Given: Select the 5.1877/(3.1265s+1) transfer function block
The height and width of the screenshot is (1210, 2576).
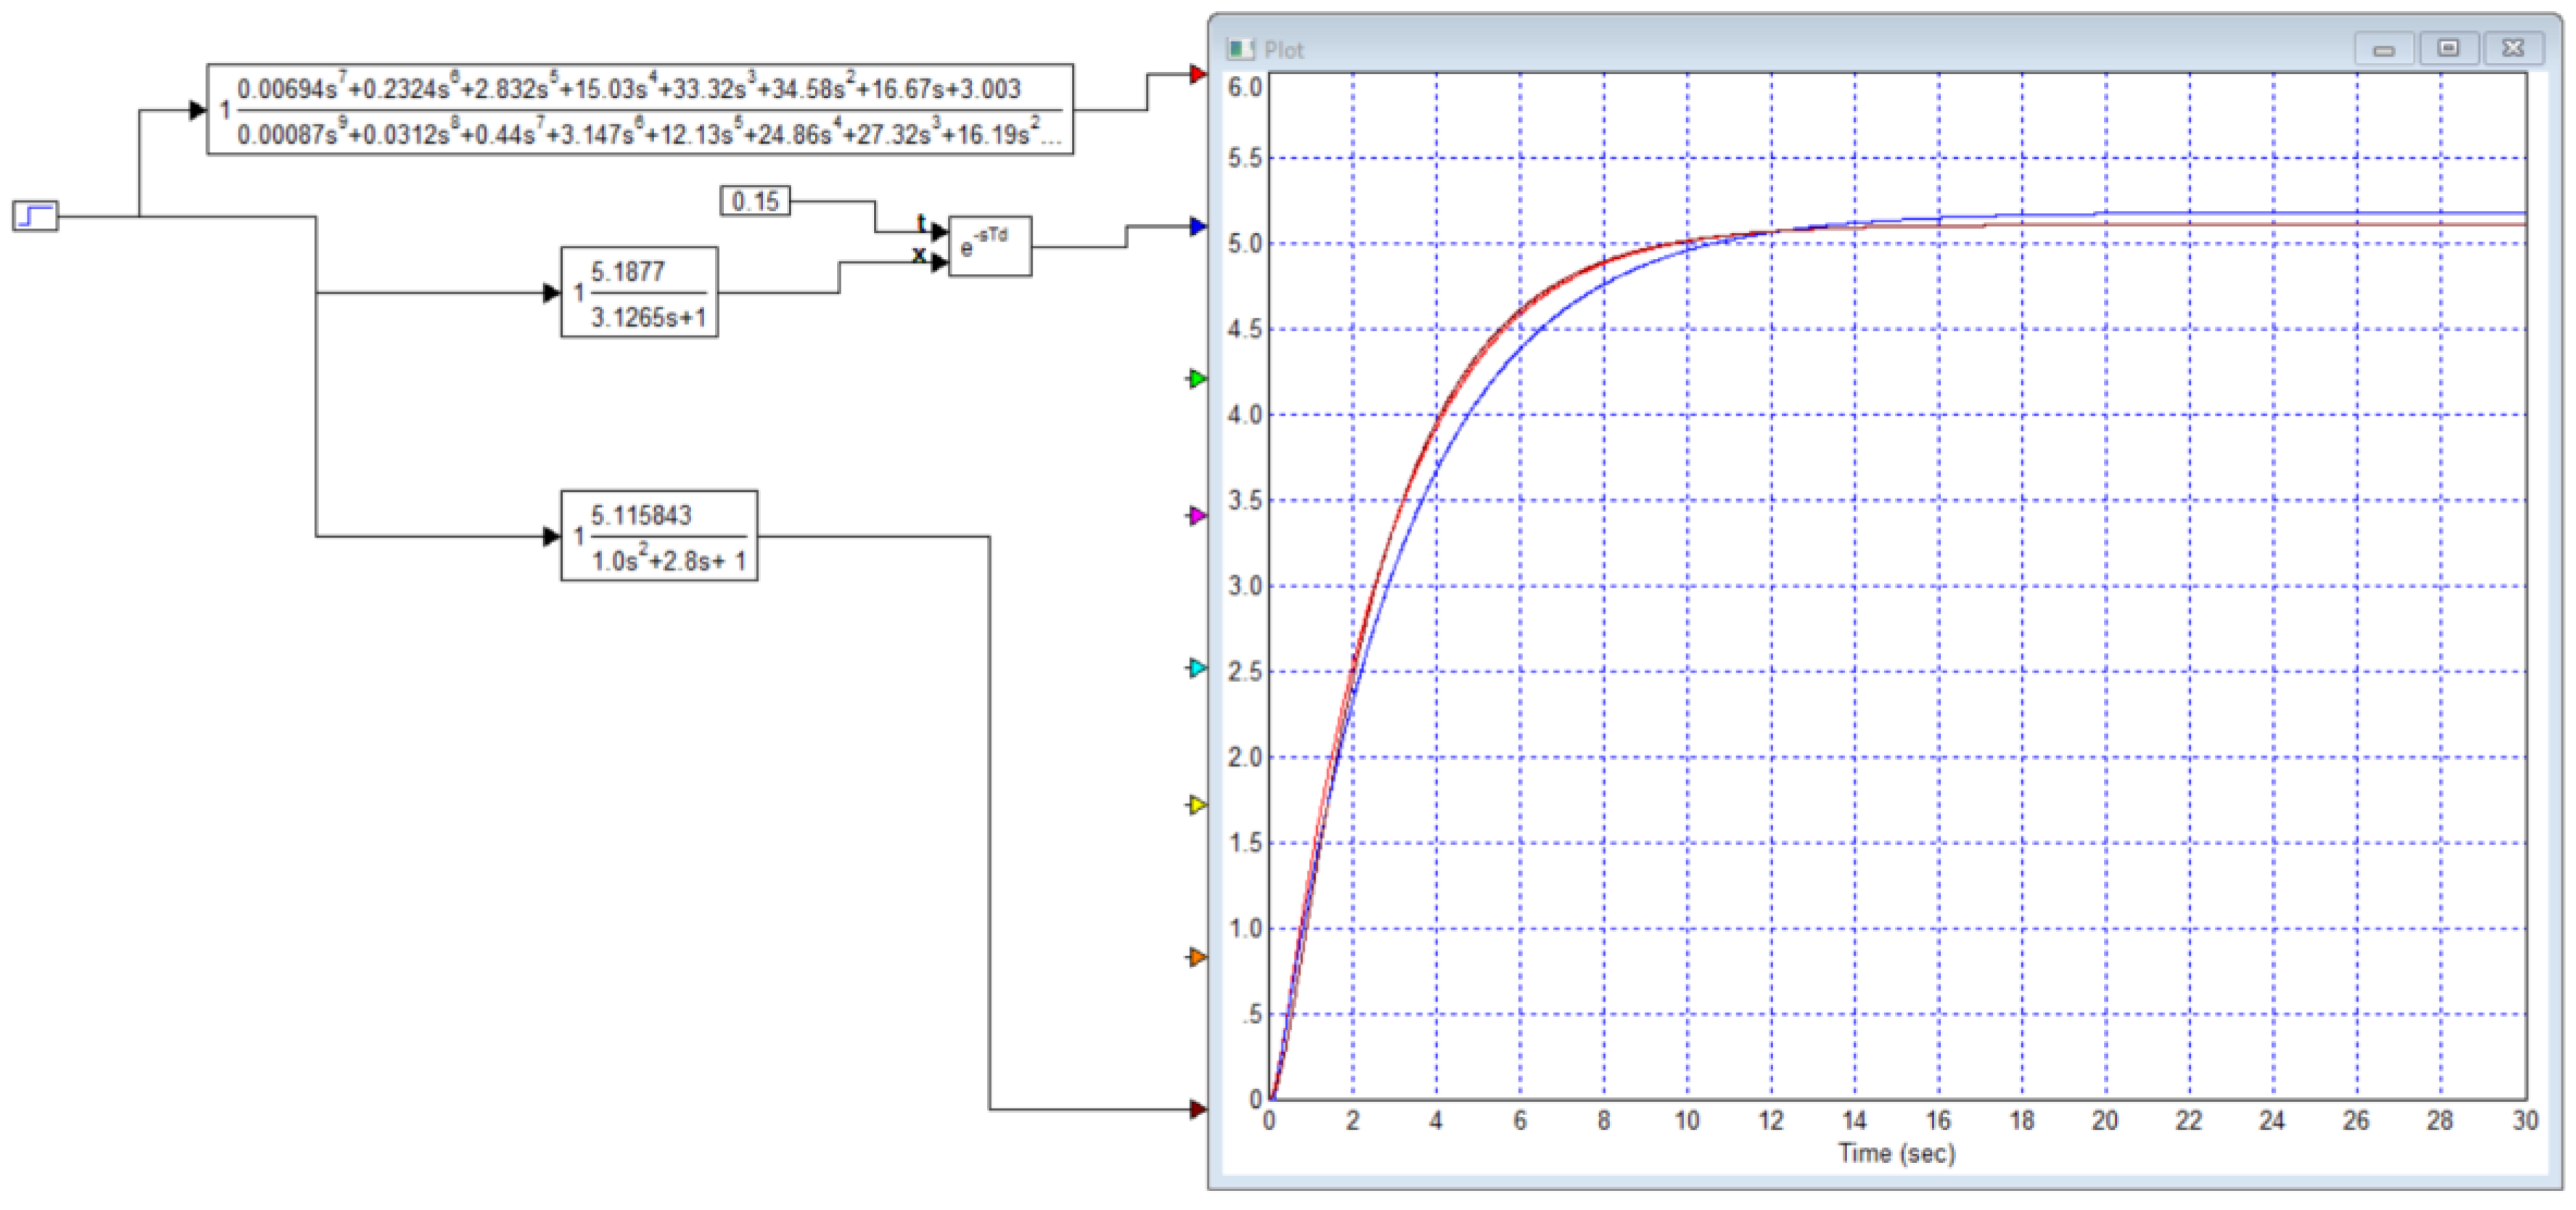Looking at the screenshot, I should click(639, 292).
